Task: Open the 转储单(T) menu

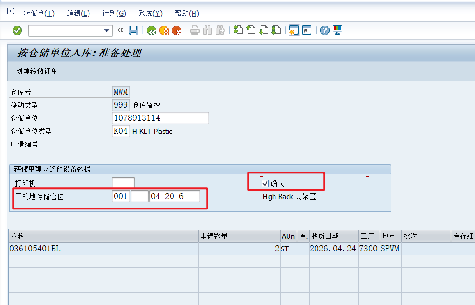Action: [39, 14]
